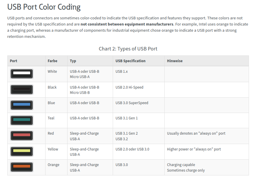Screen dimensions: 256x181
Task: Click the teal USB port icon
Action: [22, 120]
